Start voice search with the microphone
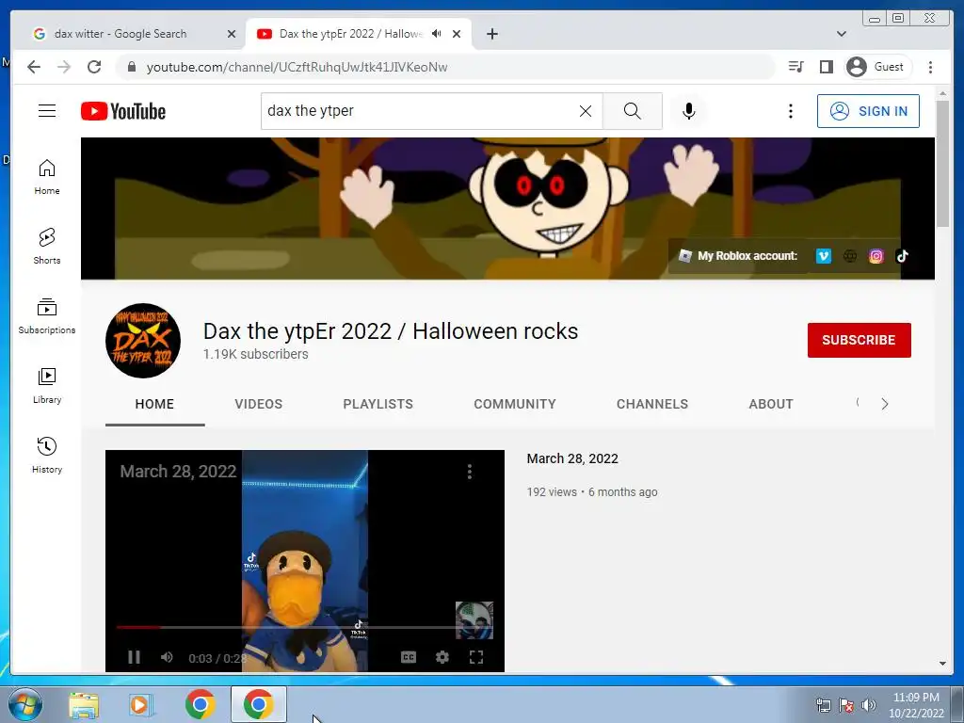Screen dimensions: 964x723 [688, 111]
